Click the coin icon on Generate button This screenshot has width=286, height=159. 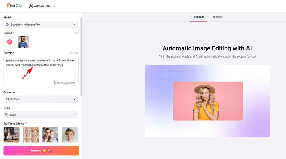click(44, 151)
